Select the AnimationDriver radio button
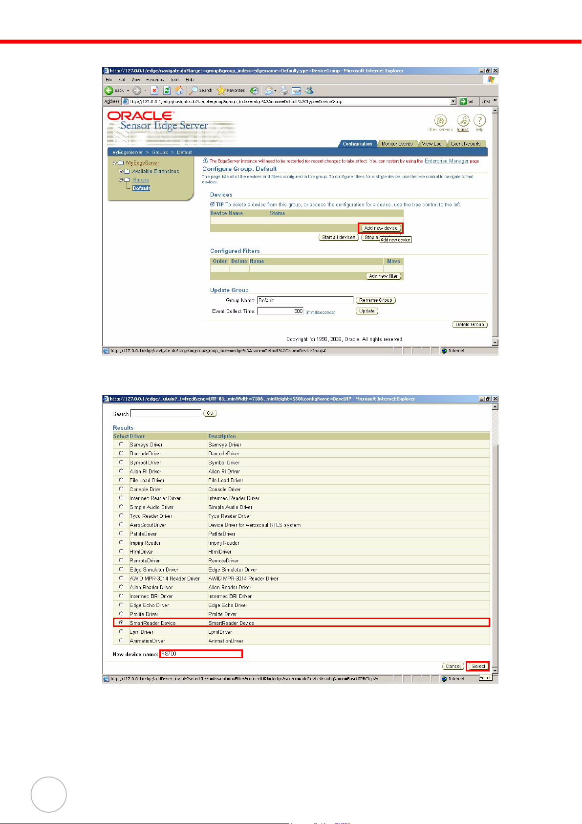 121,640
